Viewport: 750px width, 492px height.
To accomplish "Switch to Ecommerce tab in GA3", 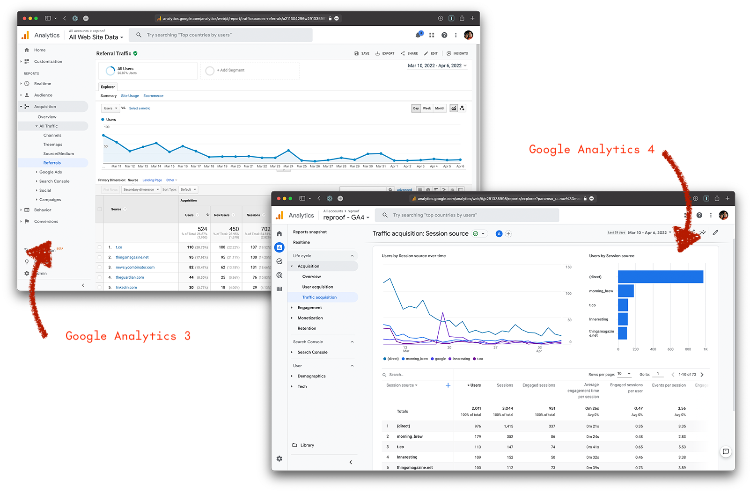I will (x=153, y=96).
